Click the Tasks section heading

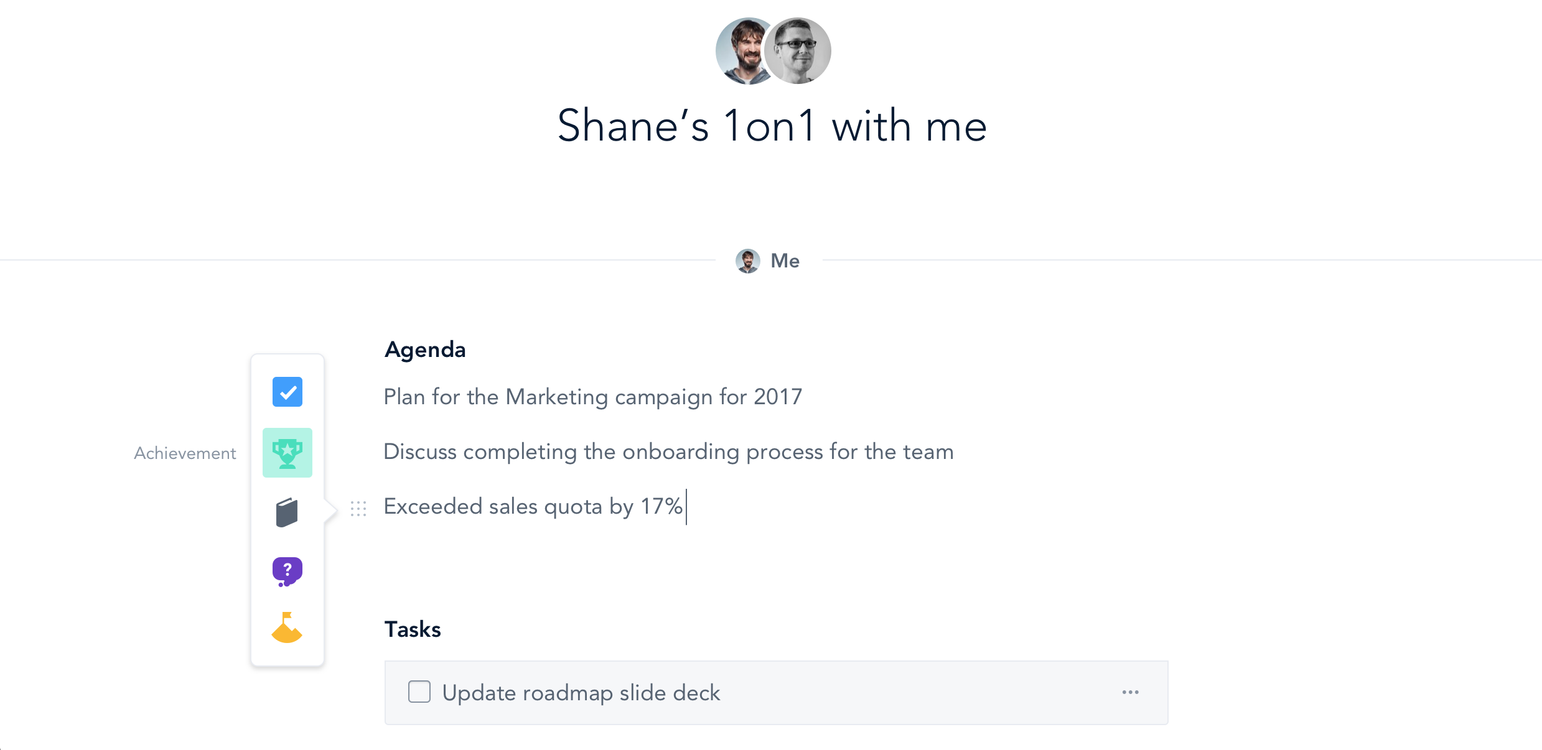[x=413, y=629]
